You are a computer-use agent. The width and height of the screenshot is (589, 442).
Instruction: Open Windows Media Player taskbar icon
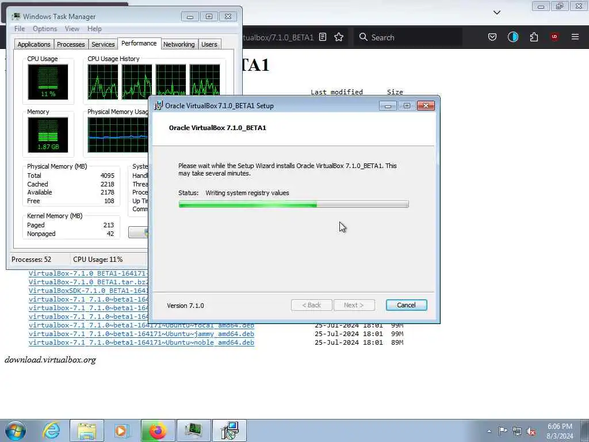click(121, 430)
